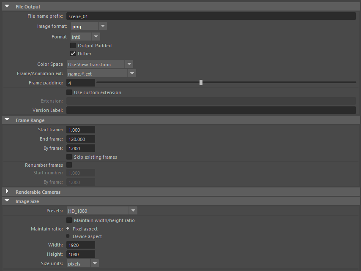
Task: Enable Use custom extension checkbox
Action: [x=69, y=92]
